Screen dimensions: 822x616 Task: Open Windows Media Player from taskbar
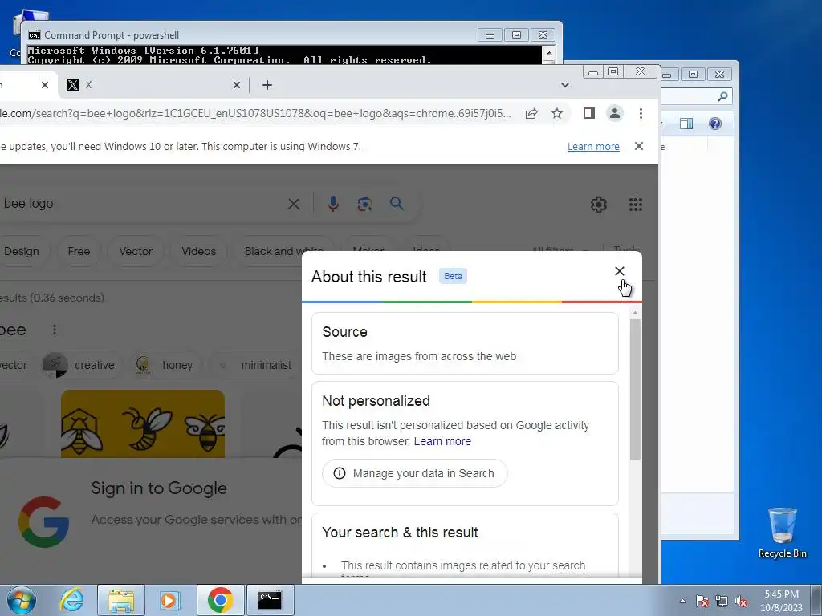(x=169, y=600)
